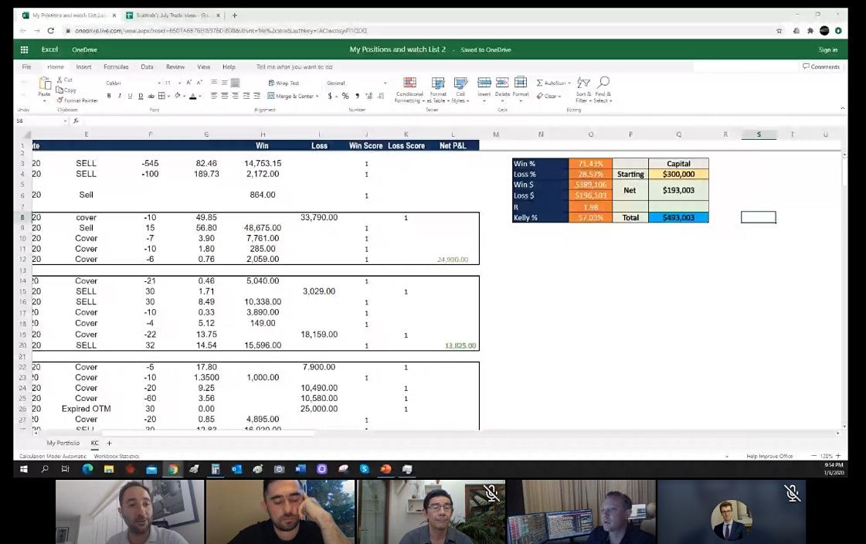Click the Insert cells icon
Viewport: 866px width, 544px height.
click(x=484, y=83)
